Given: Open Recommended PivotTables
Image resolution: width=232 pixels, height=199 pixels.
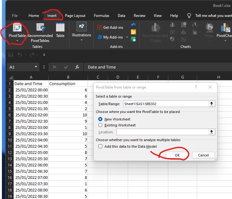Looking at the screenshot, I should pos(40,33).
